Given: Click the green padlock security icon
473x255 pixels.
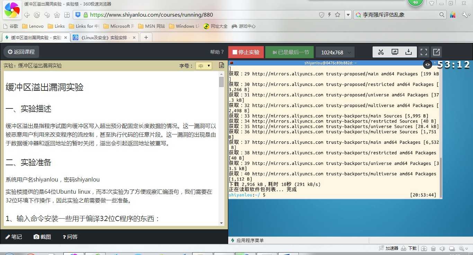Looking at the screenshot, I should point(85,15).
